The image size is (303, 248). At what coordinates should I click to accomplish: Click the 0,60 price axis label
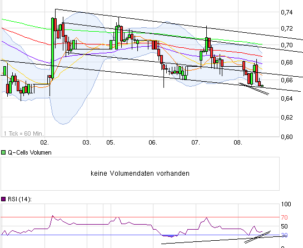(x=287, y=137)
